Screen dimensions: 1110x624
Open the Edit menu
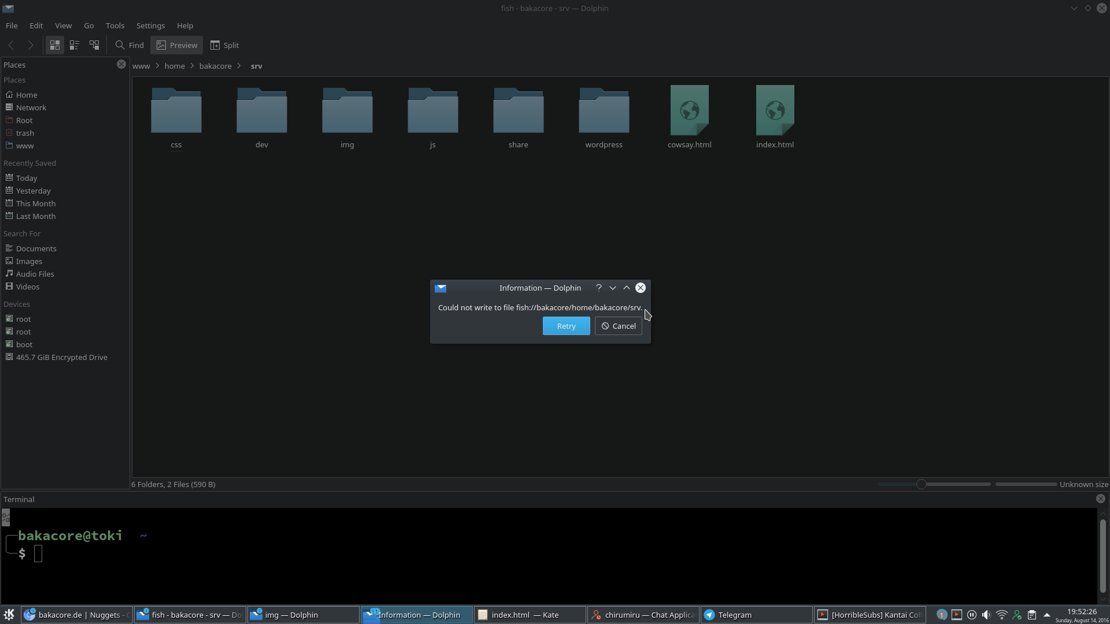click(36, 25)
